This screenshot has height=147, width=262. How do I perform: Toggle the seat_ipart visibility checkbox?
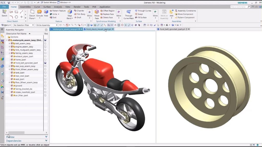click(x=12, y=79)
